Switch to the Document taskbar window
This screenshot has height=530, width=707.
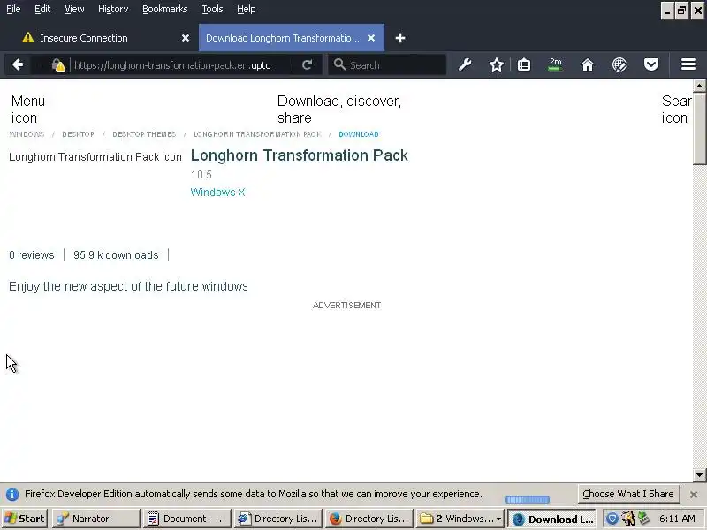click(x=187, y=519)
